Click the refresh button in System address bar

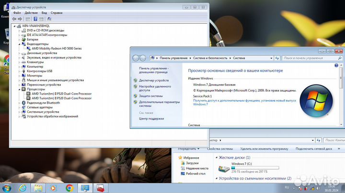click(x=277, y=58)
